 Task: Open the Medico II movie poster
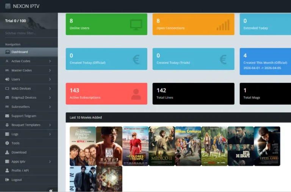pos(162,146)
